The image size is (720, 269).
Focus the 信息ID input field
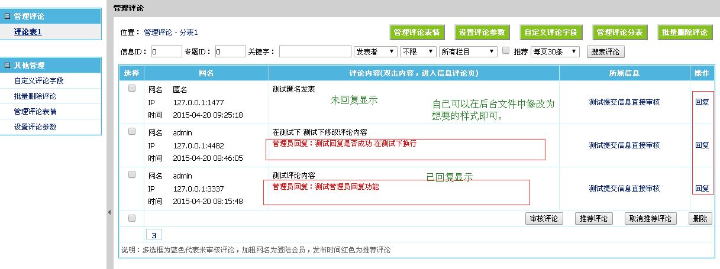point(166,51)
